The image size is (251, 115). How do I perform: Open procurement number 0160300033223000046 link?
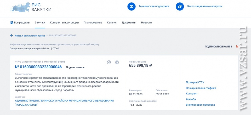tap(38, 67)
